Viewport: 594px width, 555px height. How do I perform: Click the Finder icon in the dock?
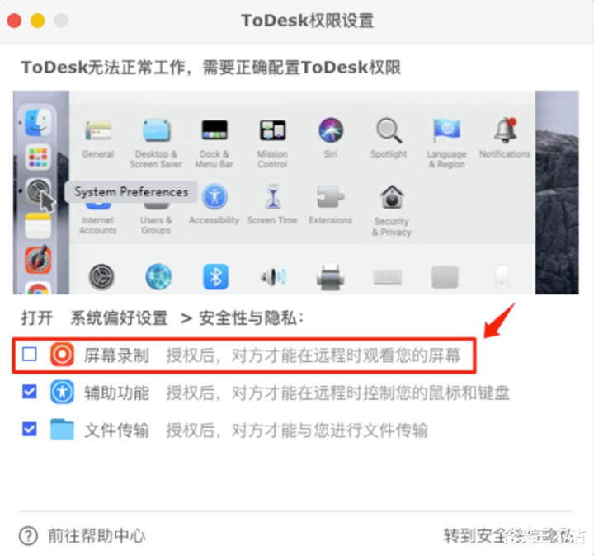[x=38, y=123]
